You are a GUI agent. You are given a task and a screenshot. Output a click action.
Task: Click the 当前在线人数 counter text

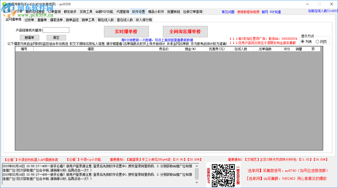click(323, 11)
